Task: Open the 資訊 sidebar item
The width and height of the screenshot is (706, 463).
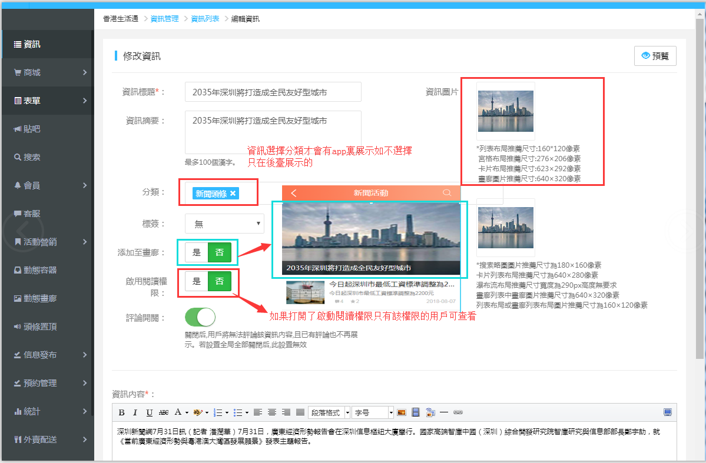Action: click(x=47, y=44)
